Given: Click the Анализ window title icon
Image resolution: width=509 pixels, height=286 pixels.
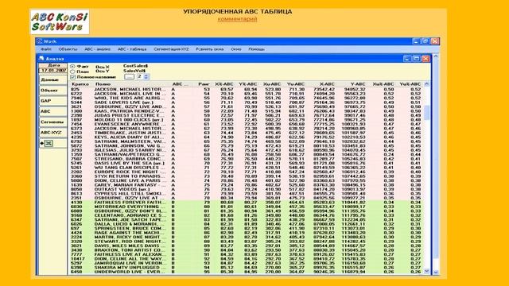Looking at the screenshot, I should 41,58.
